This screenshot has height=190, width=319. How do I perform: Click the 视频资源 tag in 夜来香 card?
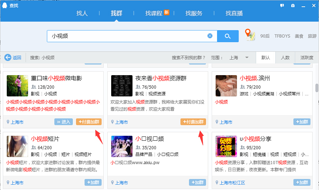click(157, 94)
